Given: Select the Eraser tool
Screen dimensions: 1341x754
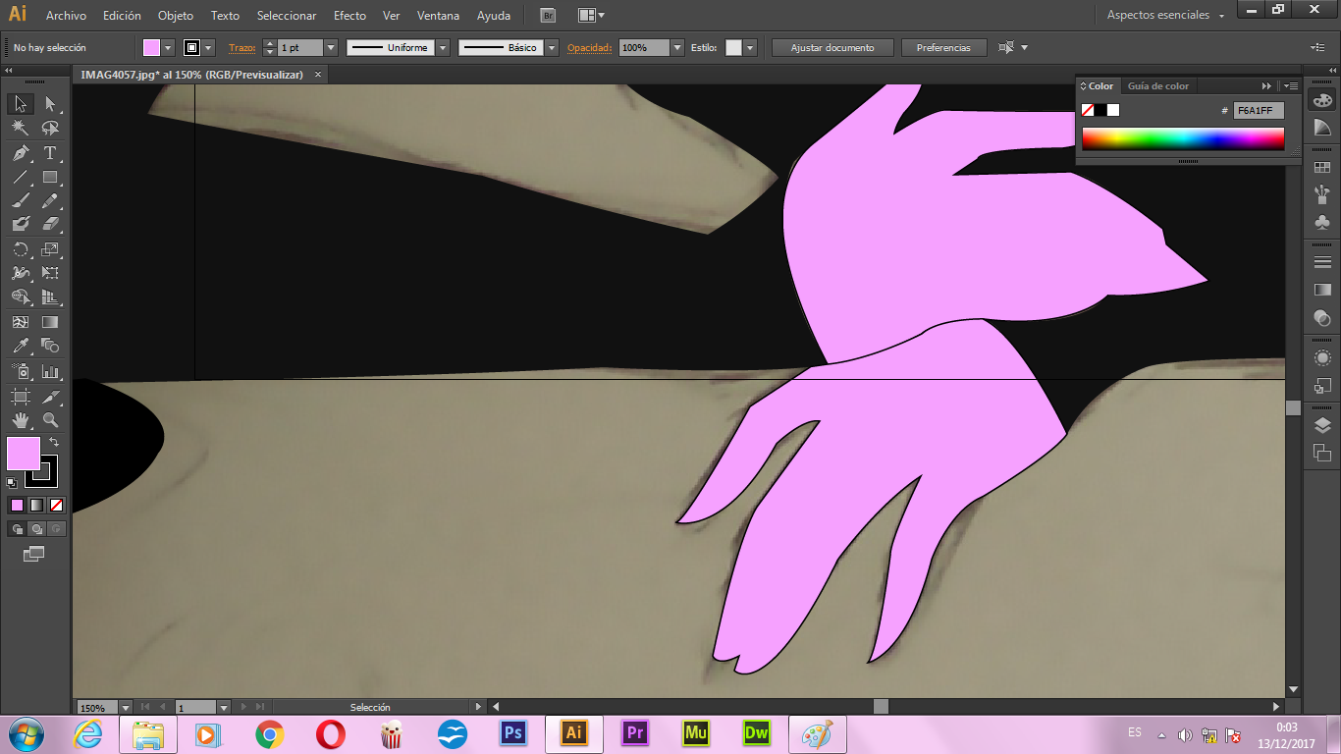Looking at the screenshot, I should point(50,225).
